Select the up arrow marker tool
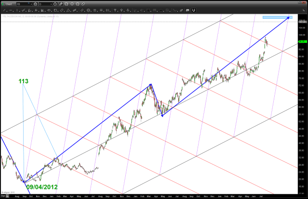The height and width of the screenshot is (199, 308). [121, 10]
